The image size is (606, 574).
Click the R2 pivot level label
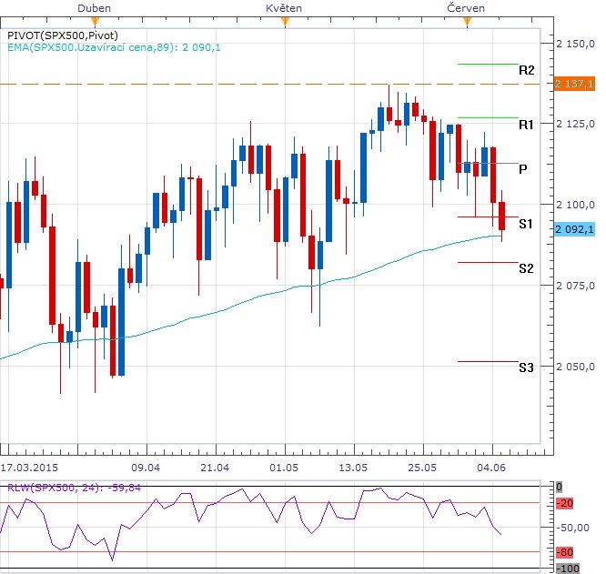coord(527,70)
